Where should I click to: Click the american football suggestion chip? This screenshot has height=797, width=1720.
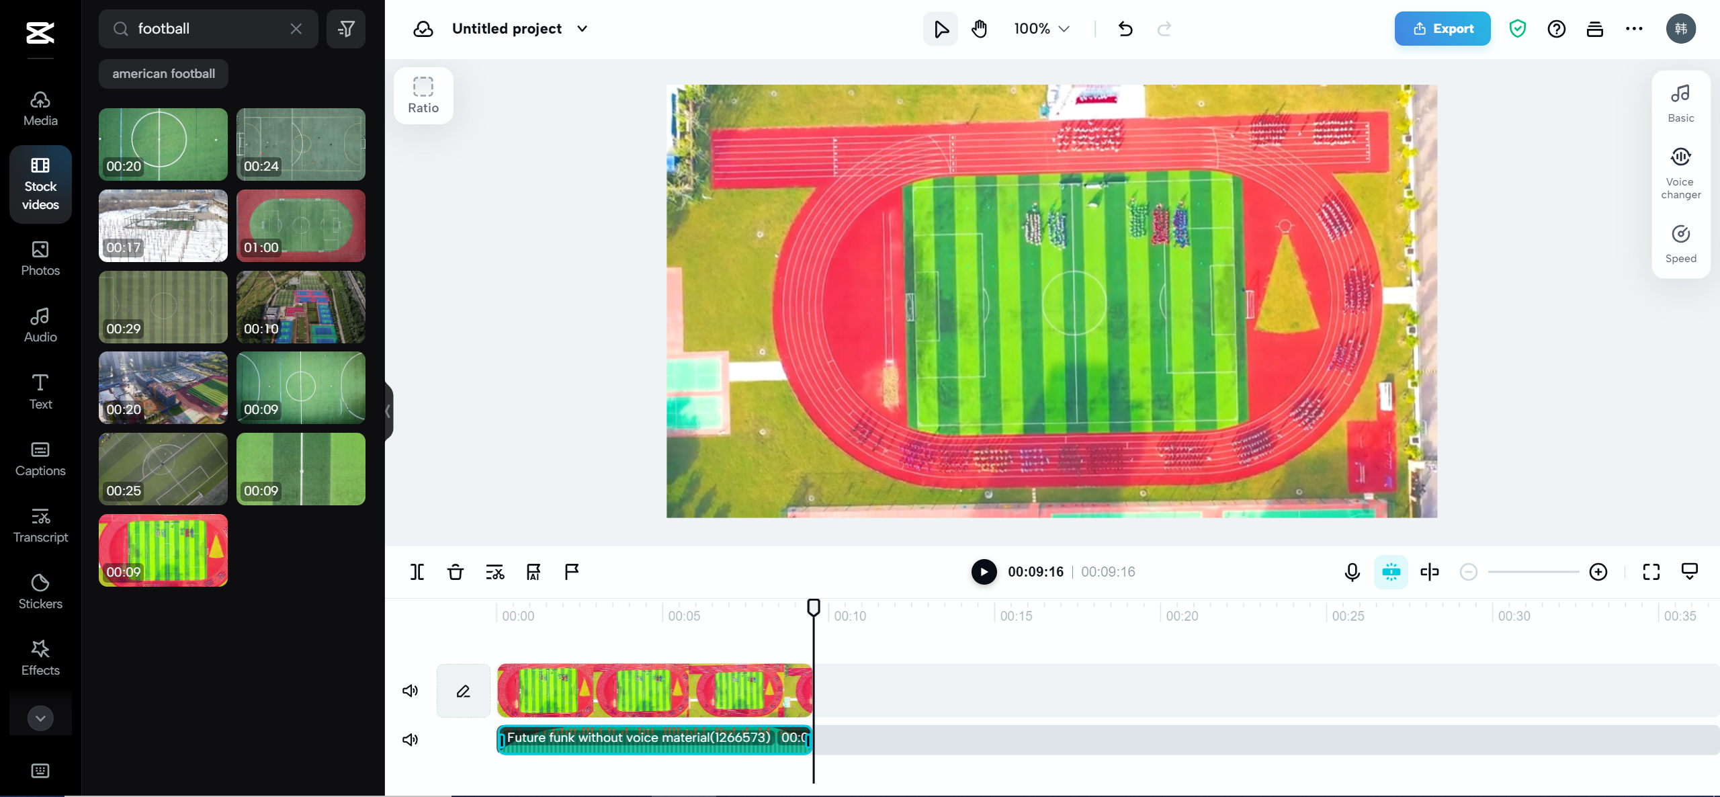(163, 74)
